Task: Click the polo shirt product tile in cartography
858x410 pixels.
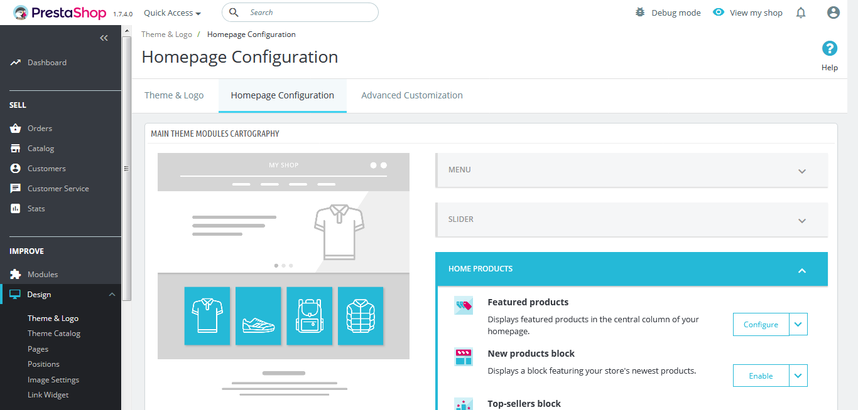Action: click(207, 316)
